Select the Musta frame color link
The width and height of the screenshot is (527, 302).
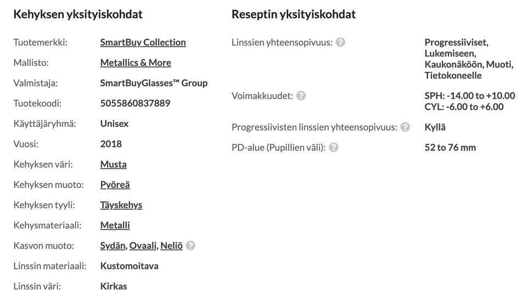coord(113,164)
